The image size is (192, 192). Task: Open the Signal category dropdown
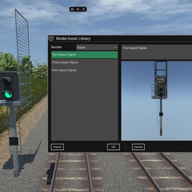[x=97, y=47]
